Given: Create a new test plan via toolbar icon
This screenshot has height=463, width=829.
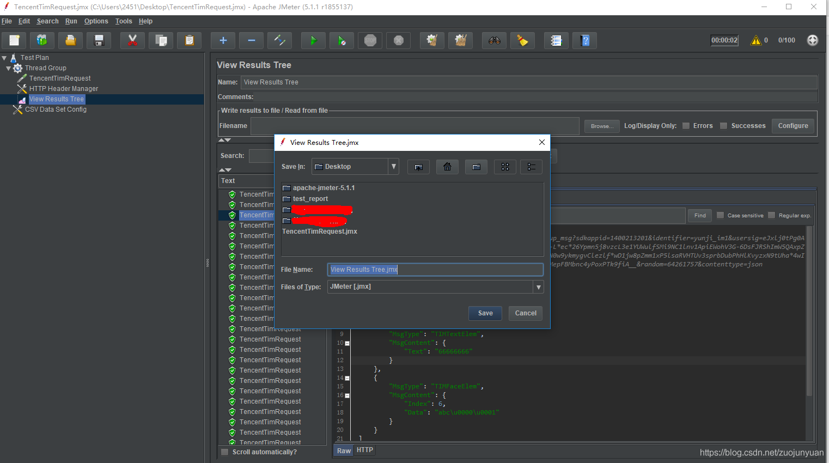Looking at the screenshot, I should click(x=14, y=40).
